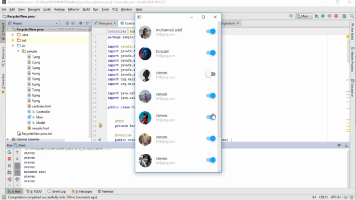Open Project panel settings gear

[x=81, y=23]
